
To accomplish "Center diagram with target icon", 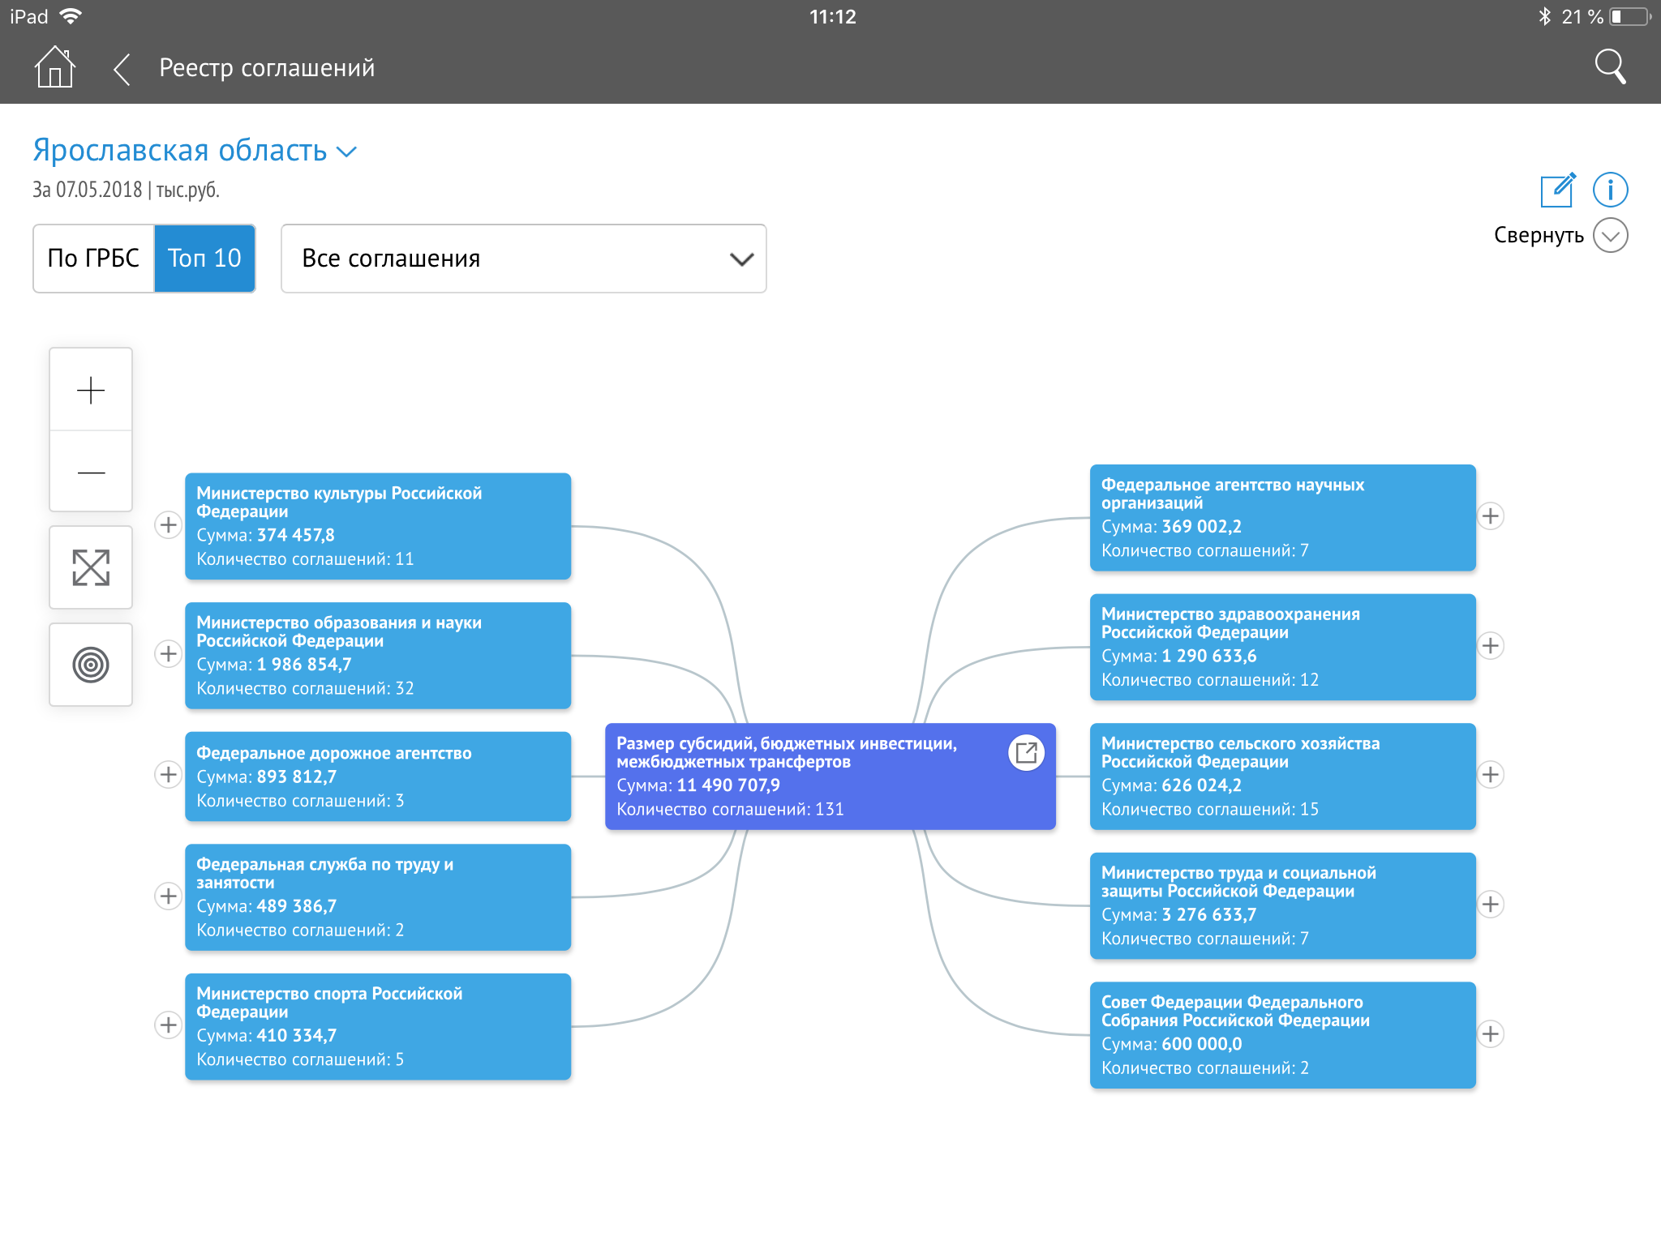I will click(91, 665).
